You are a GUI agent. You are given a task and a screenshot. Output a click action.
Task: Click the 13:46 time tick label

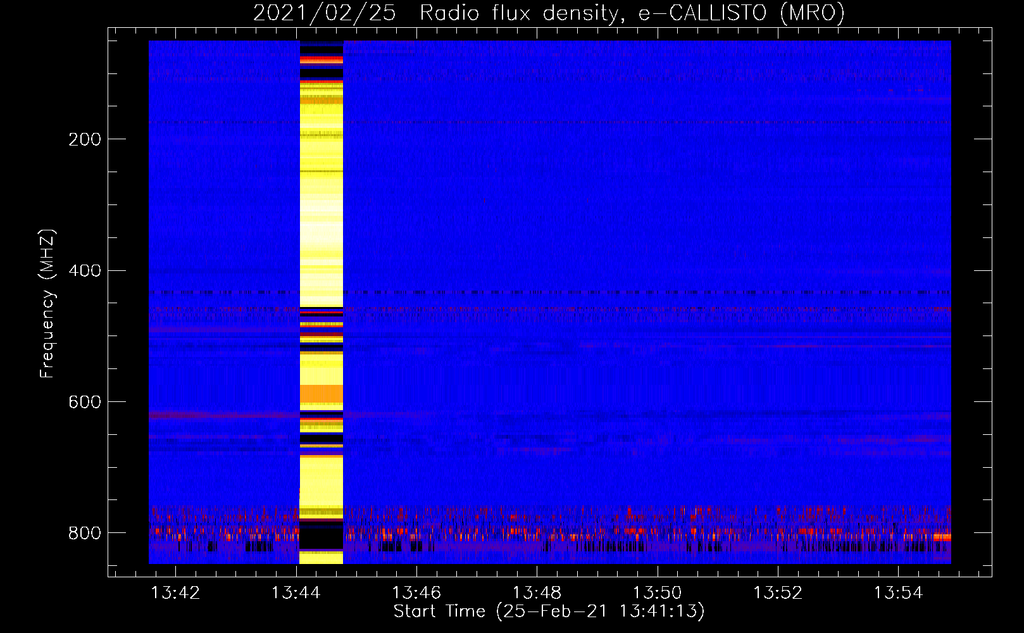click(416, 593)
